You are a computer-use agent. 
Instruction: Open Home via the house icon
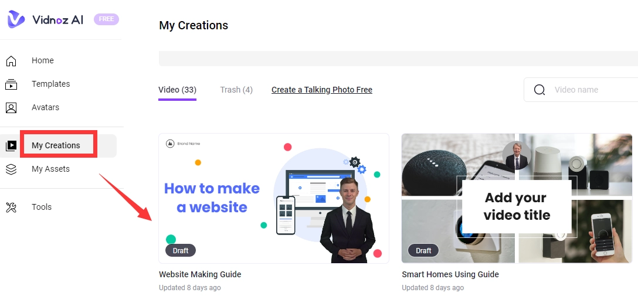11,60
